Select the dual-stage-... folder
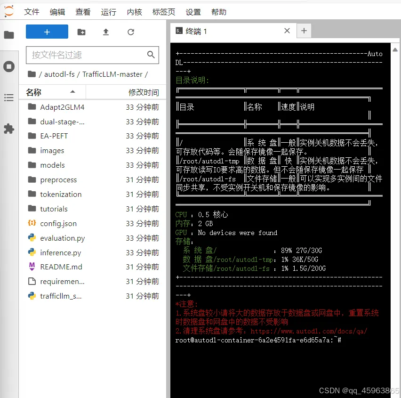This screenshot has height=398, width=401. 93,122
